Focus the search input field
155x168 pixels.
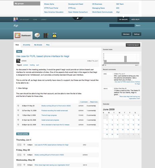pos(122,26)
